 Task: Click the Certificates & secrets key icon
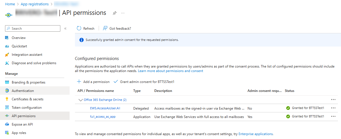click(x=7, y=99)
